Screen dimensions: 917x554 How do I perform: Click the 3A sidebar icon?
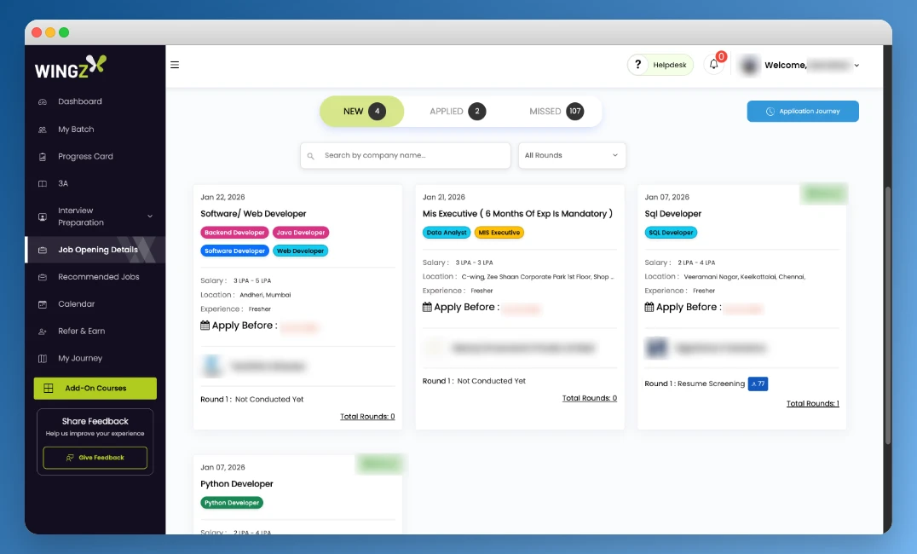[43, 183]
